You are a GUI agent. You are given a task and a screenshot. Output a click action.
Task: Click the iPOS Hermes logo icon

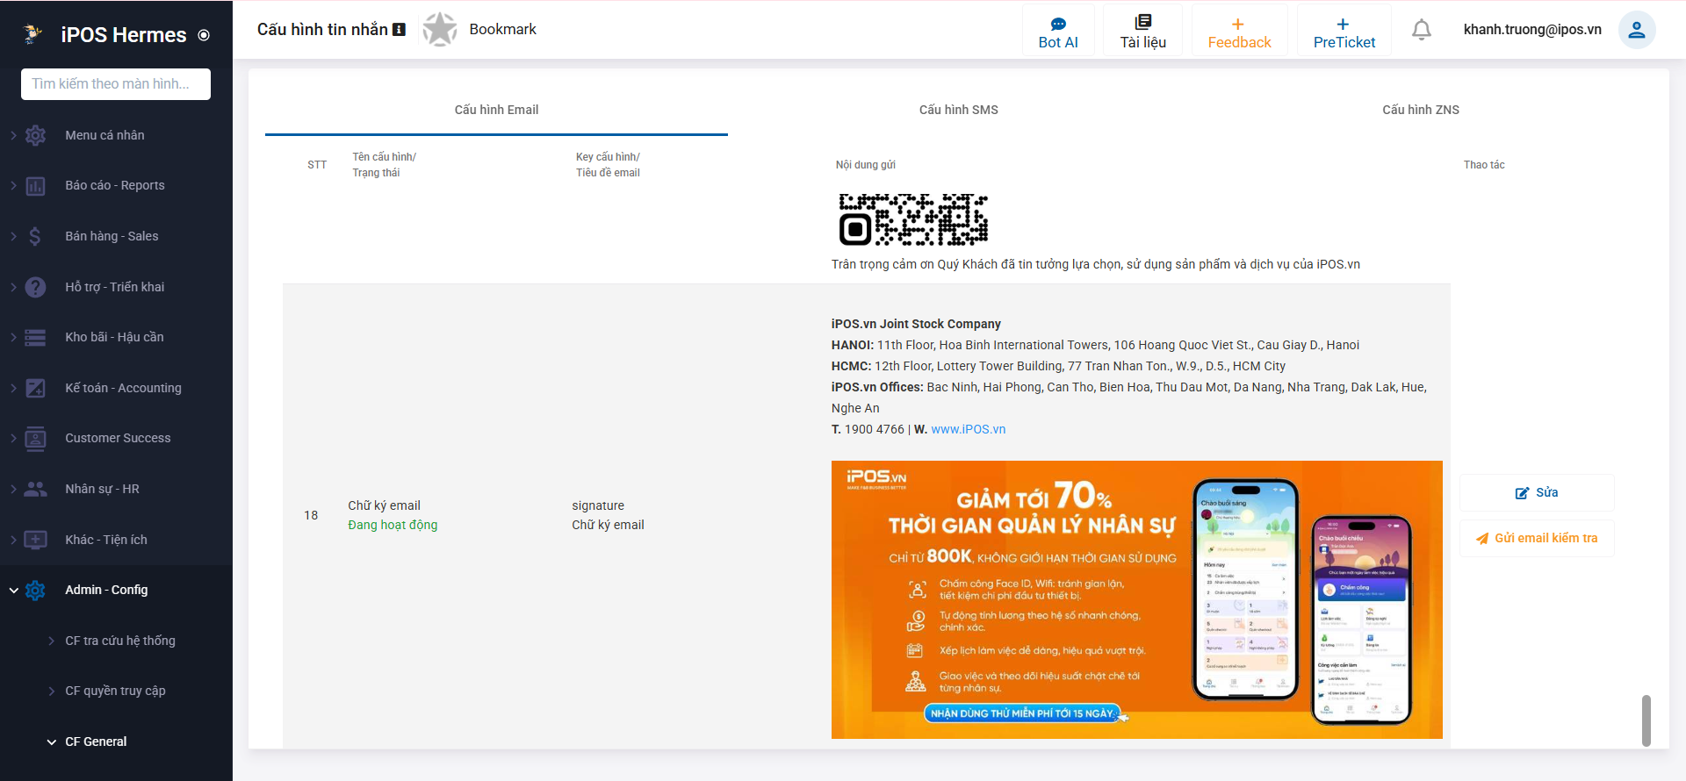32,34
